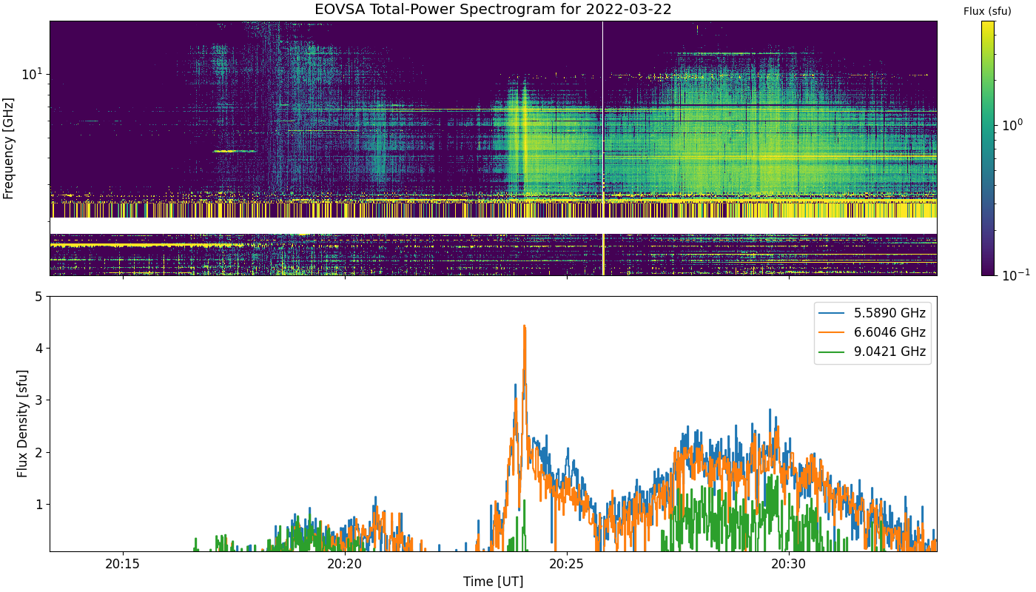Click the 20:25 time tick label
Screen dimensions: 1036x592
click(x=567, y=565)
